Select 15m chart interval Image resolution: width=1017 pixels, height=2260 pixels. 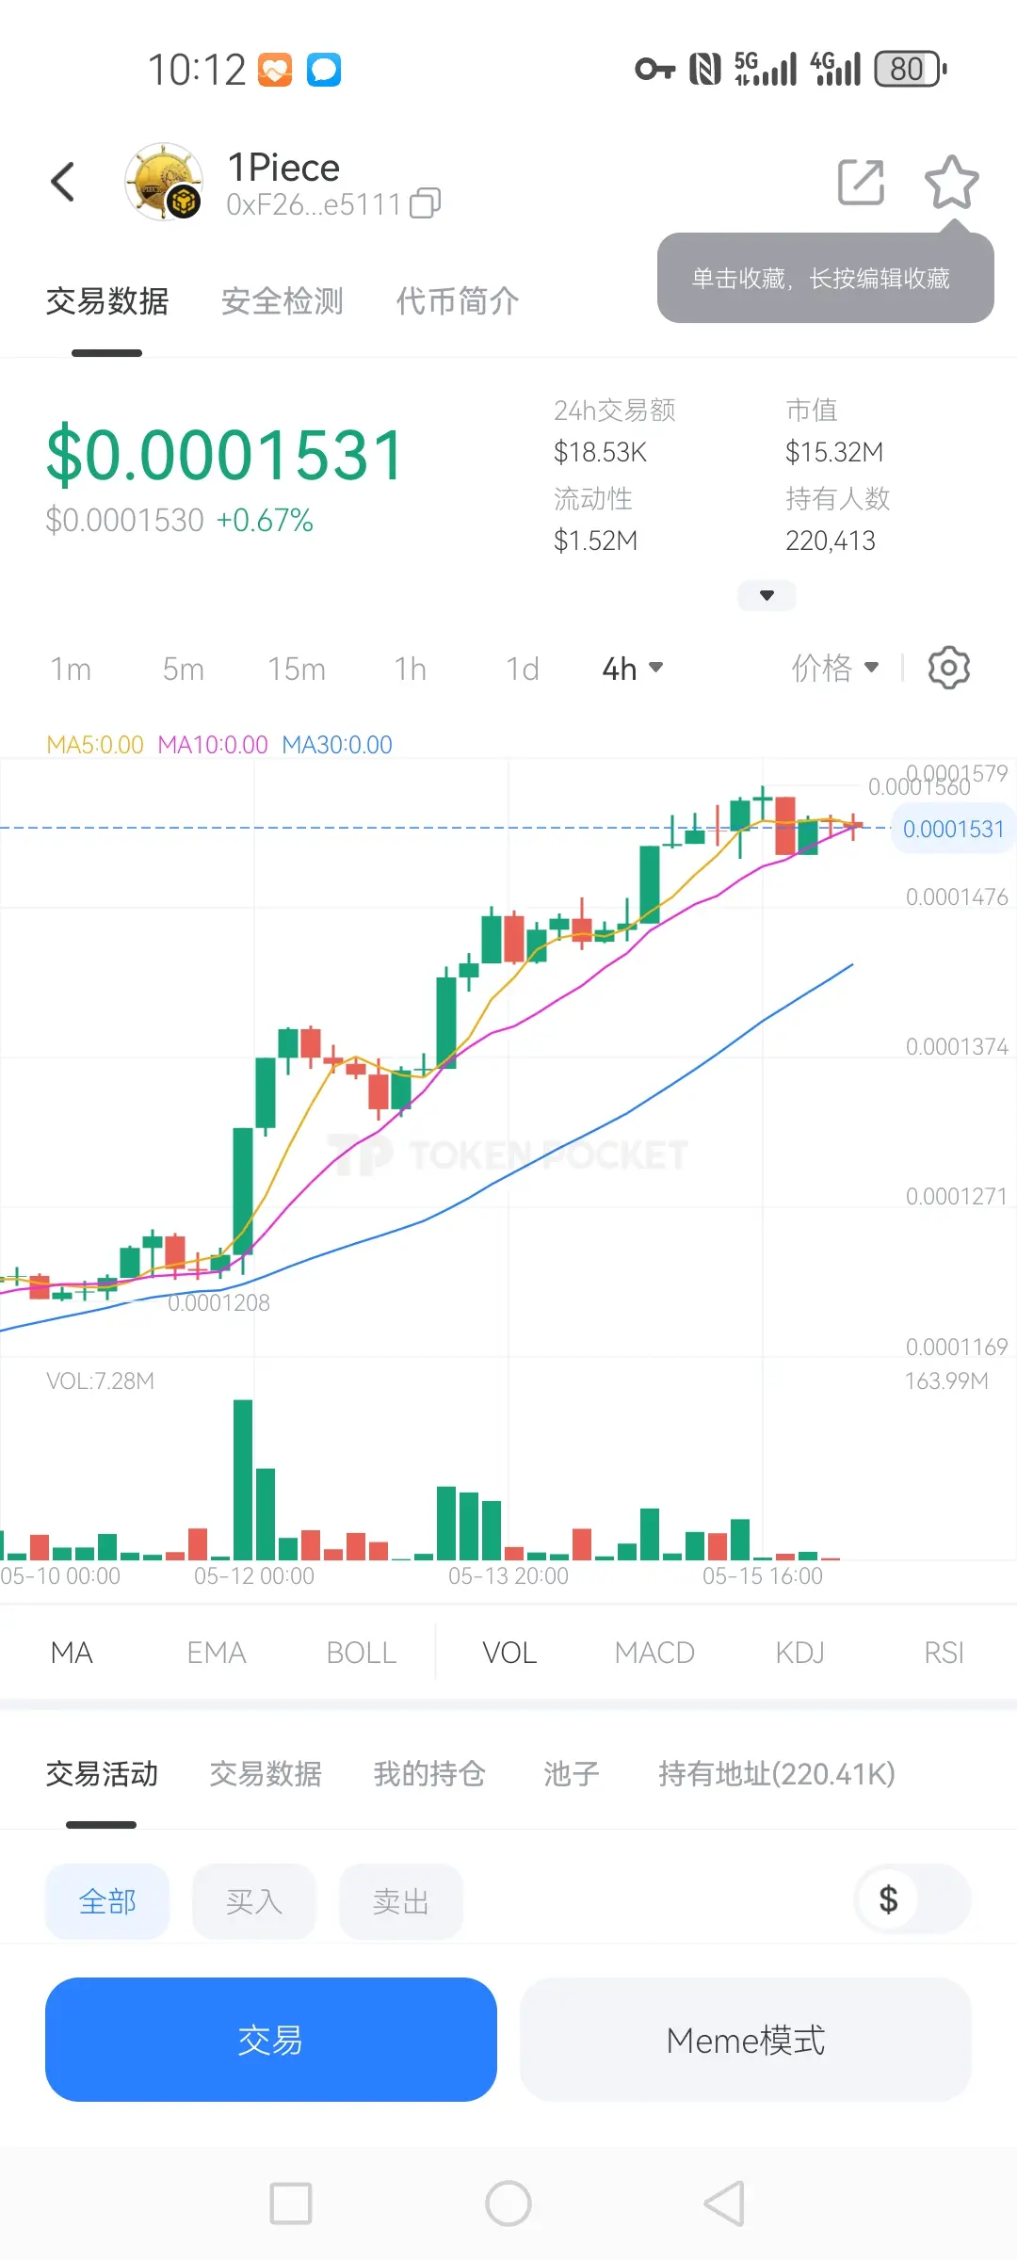tap(297, 669)
